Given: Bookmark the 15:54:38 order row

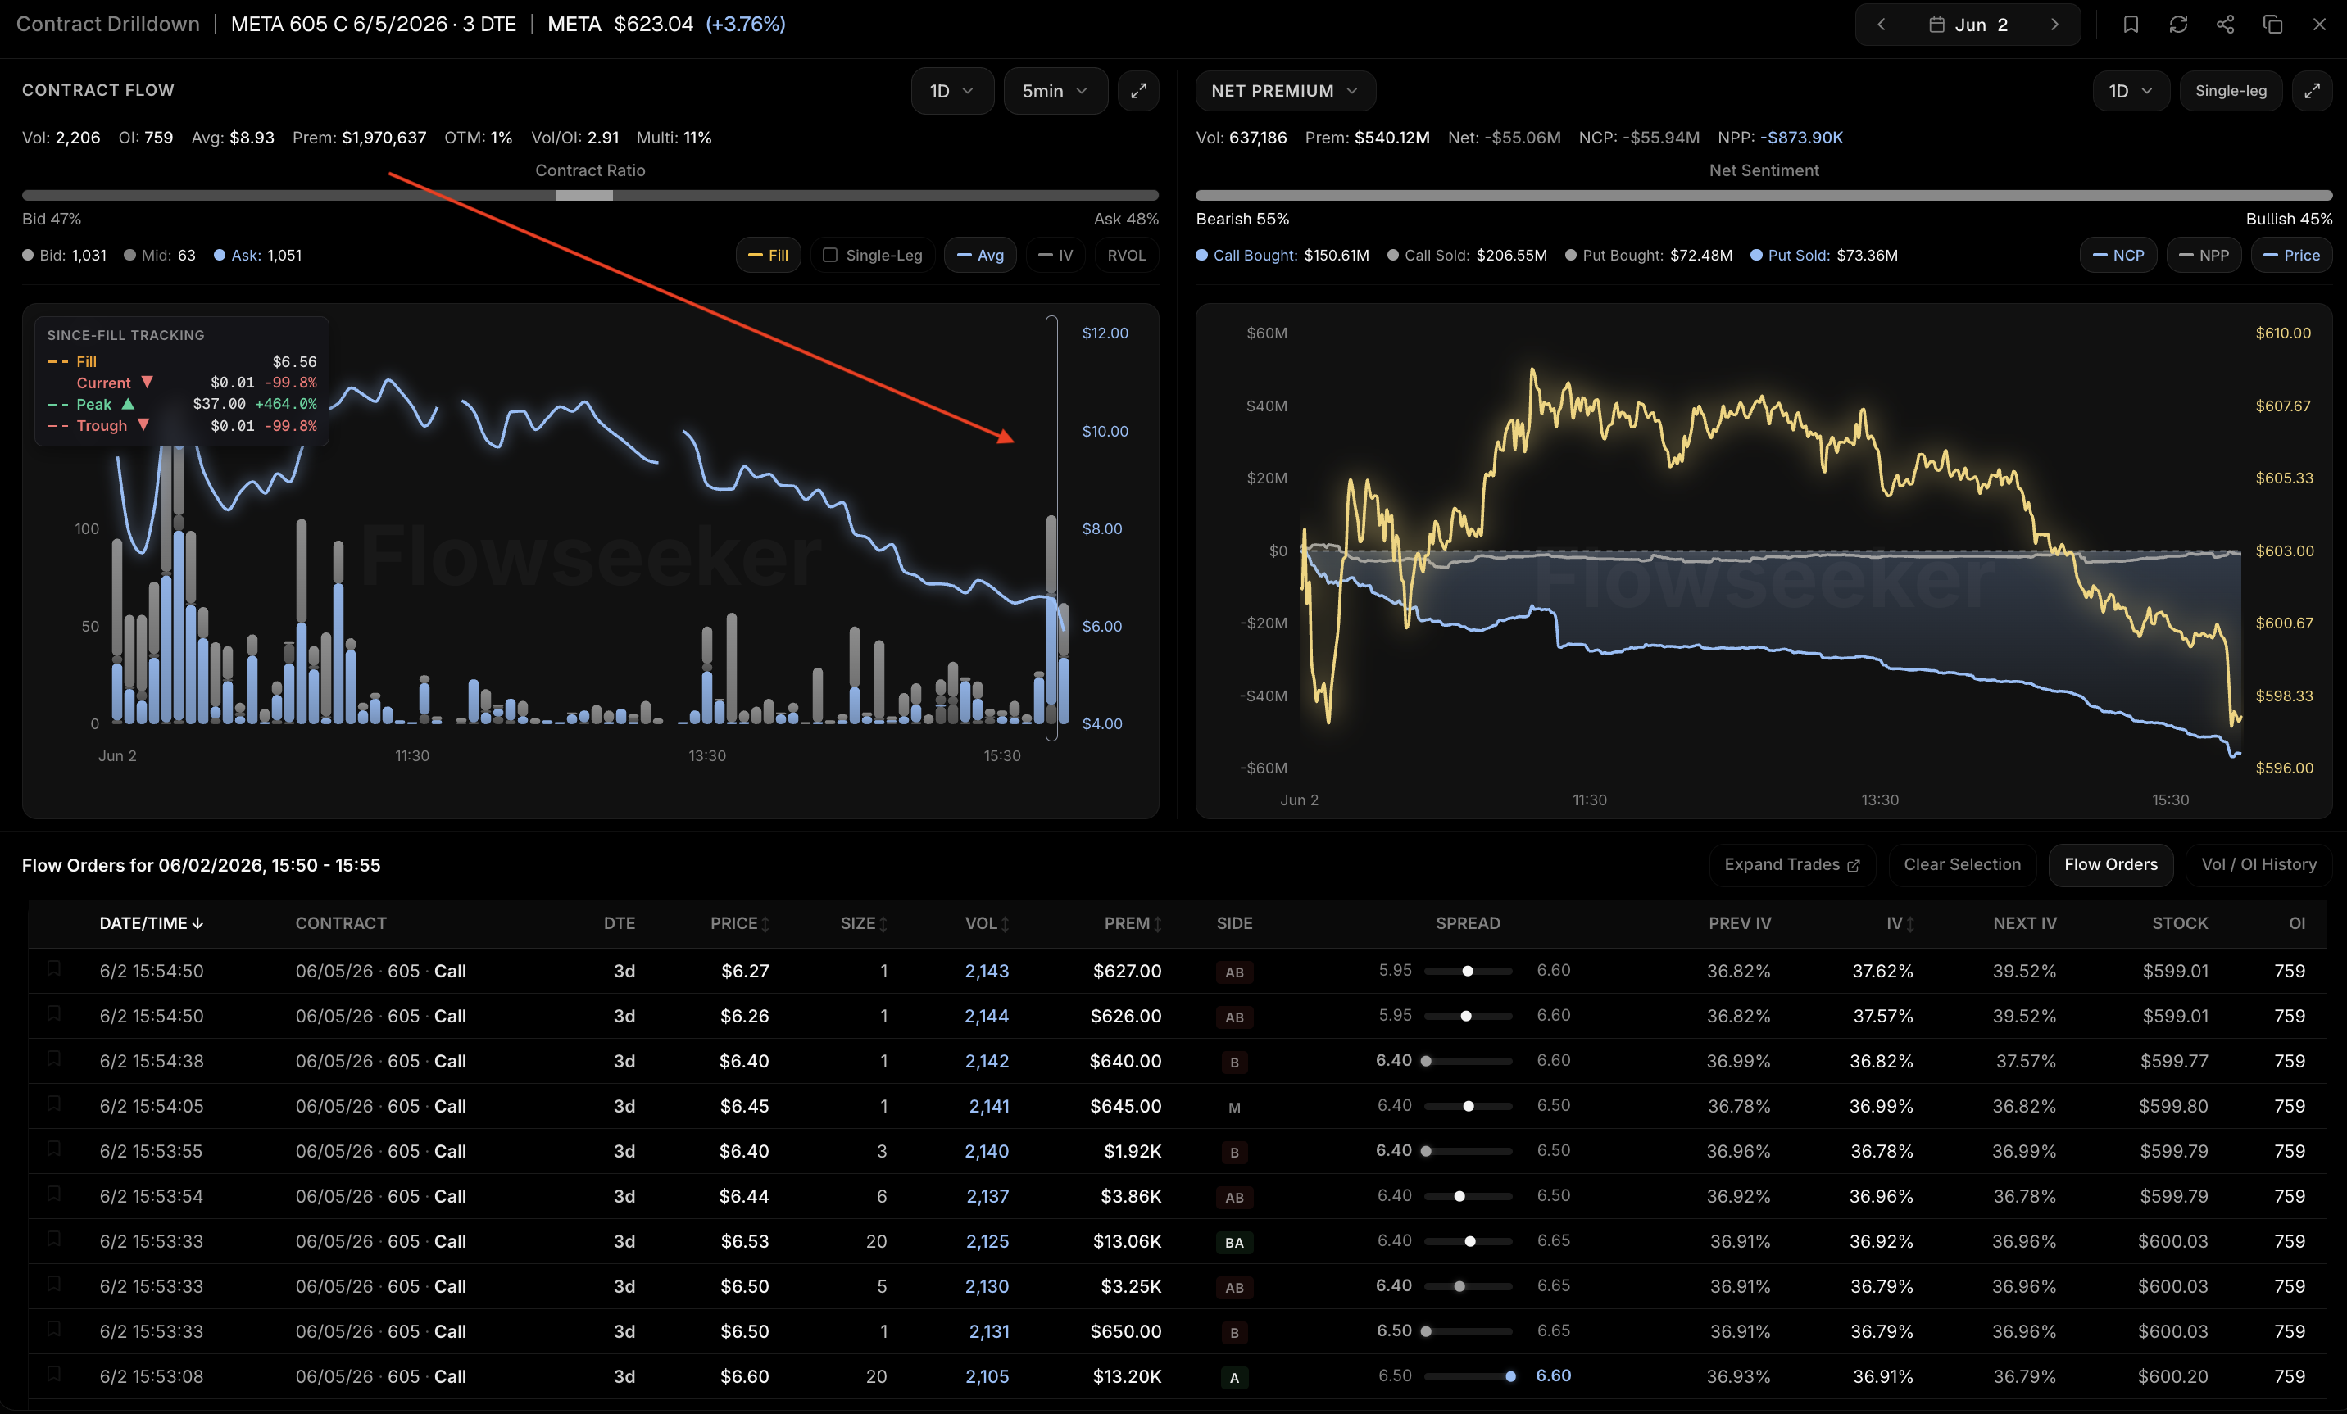Looking at the screenshot, I should [x=54, y=1058].
